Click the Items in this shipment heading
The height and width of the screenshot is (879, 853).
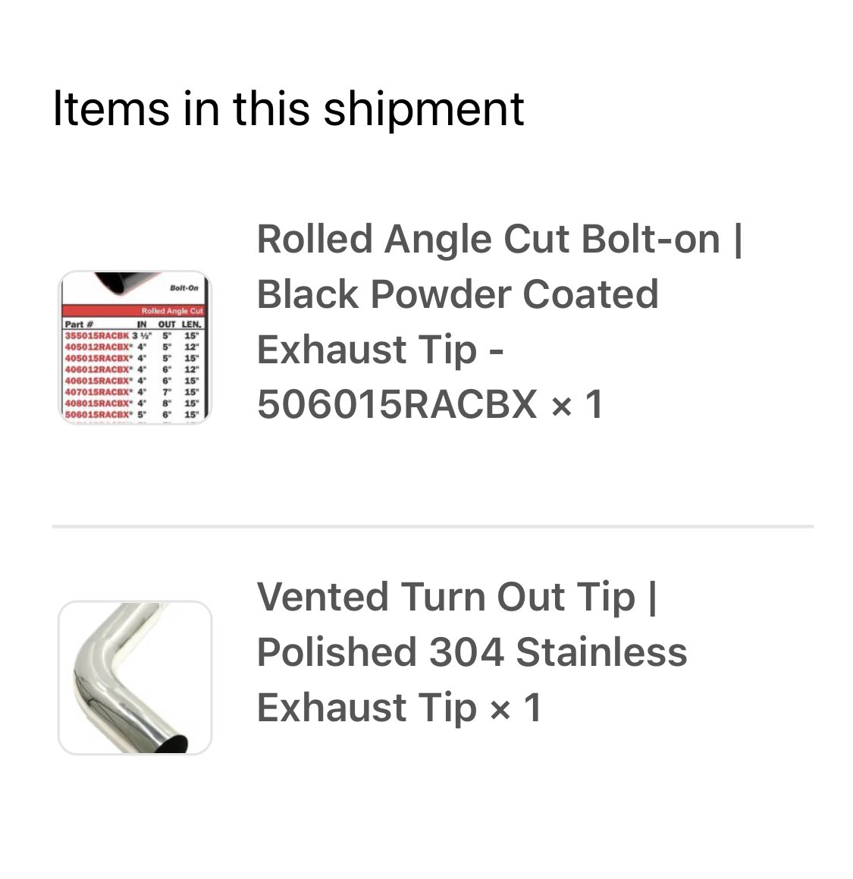click(288, 108)
